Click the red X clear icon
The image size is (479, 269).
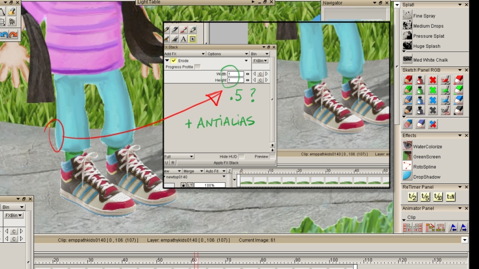coord(433,80)
